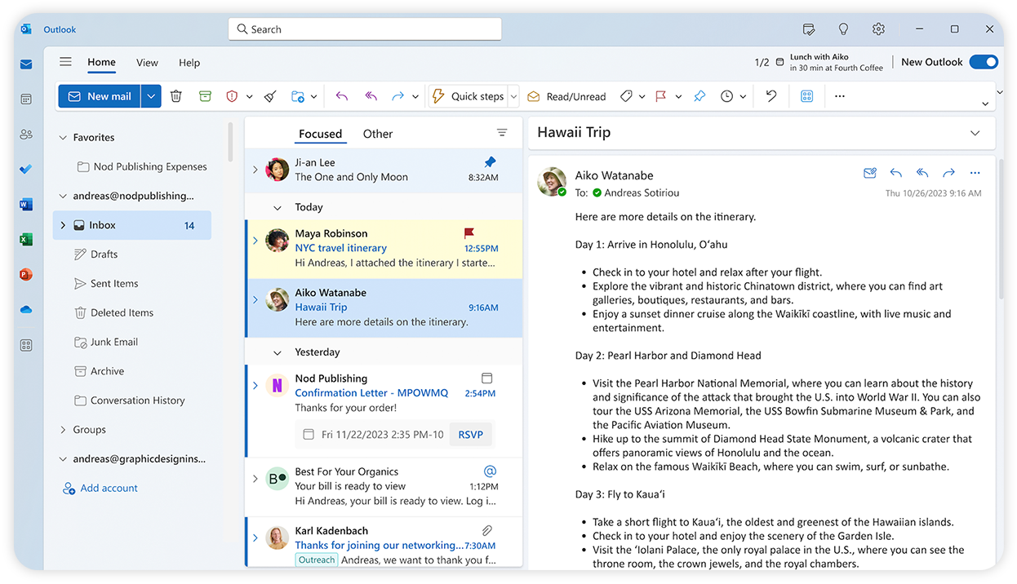Open Calendar from the left app rail
The height and width of the screenshot is (584, 1017).
pos(26,100)
